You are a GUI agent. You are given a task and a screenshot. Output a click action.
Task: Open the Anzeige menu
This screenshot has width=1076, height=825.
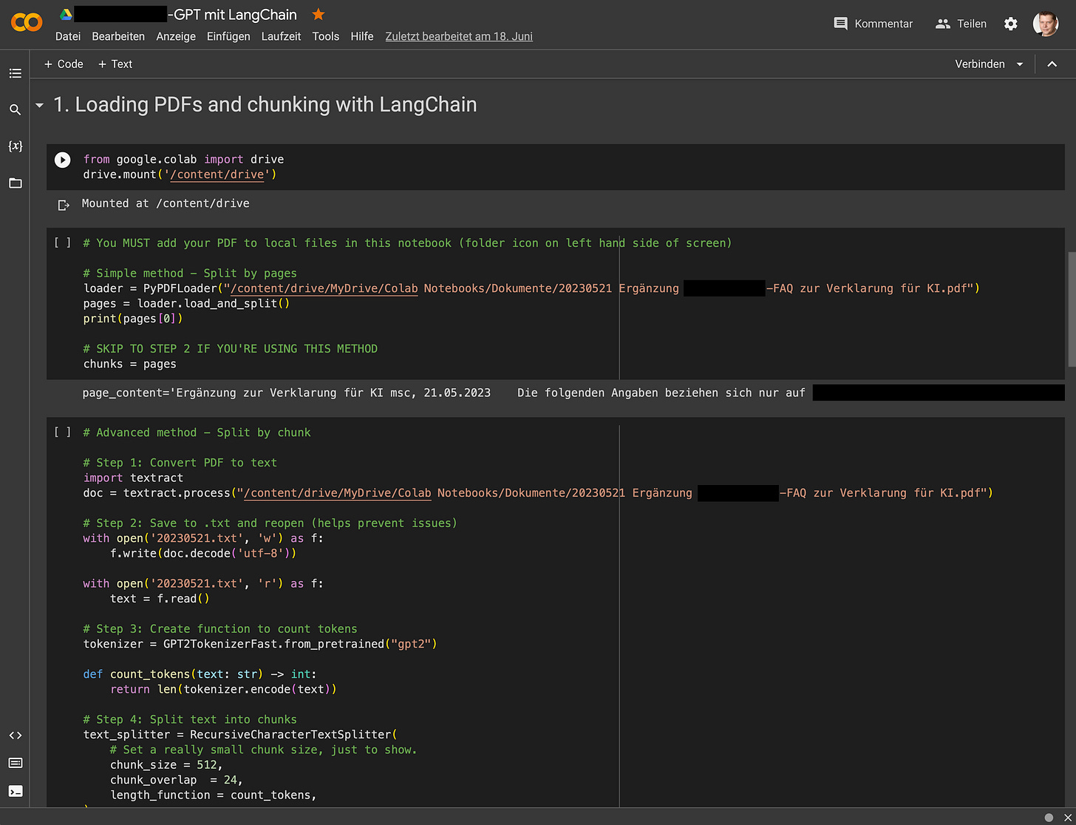[x=176, y=36]
